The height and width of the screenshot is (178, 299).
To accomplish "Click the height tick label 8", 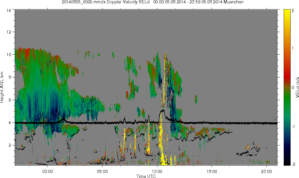I will tap(9, 77).
